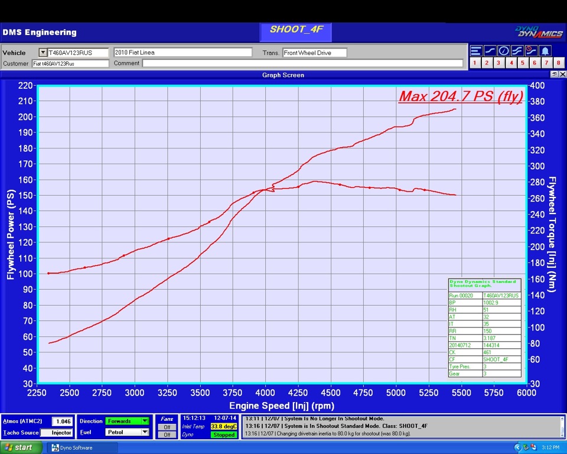Click the Dyno Stopped status indicator

(224, 434)
